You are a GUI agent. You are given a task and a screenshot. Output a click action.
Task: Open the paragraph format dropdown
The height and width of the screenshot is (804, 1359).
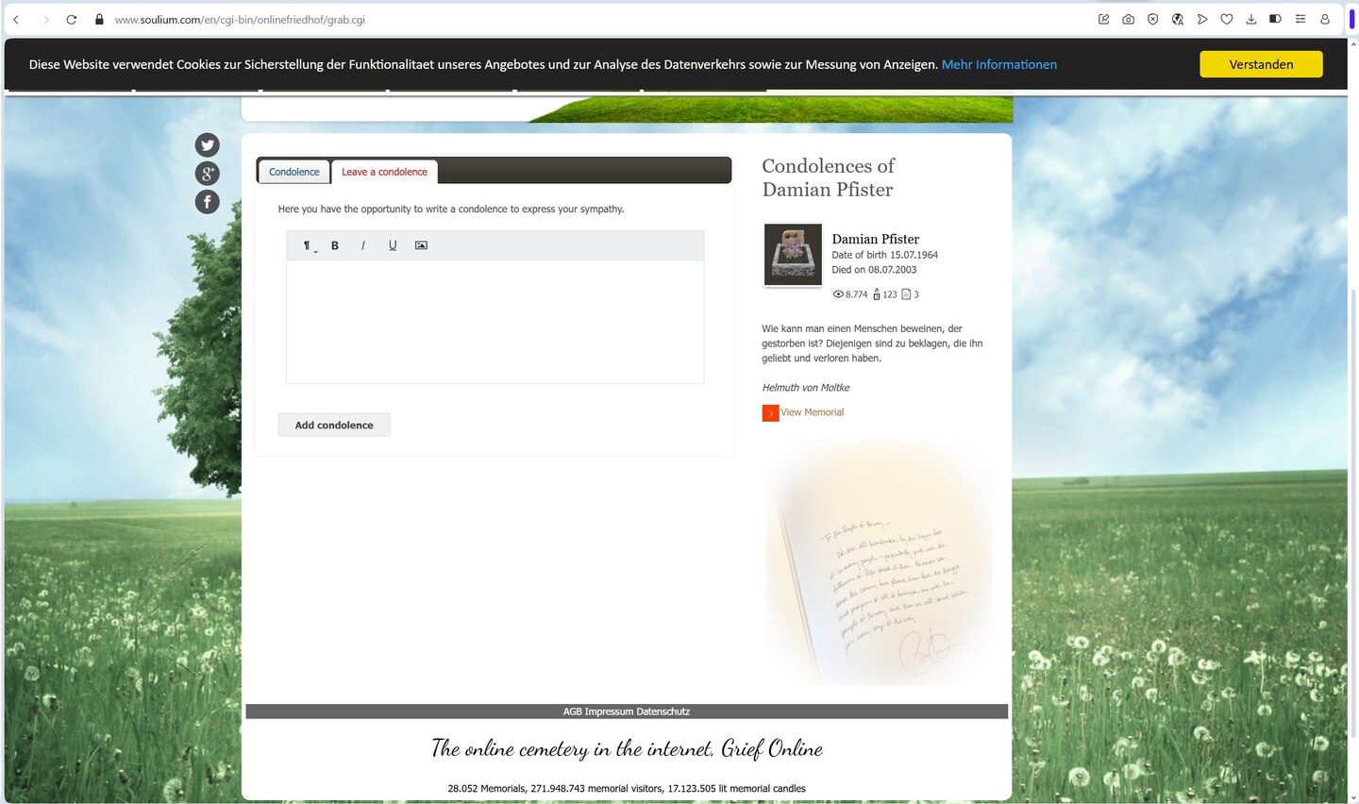308,245
